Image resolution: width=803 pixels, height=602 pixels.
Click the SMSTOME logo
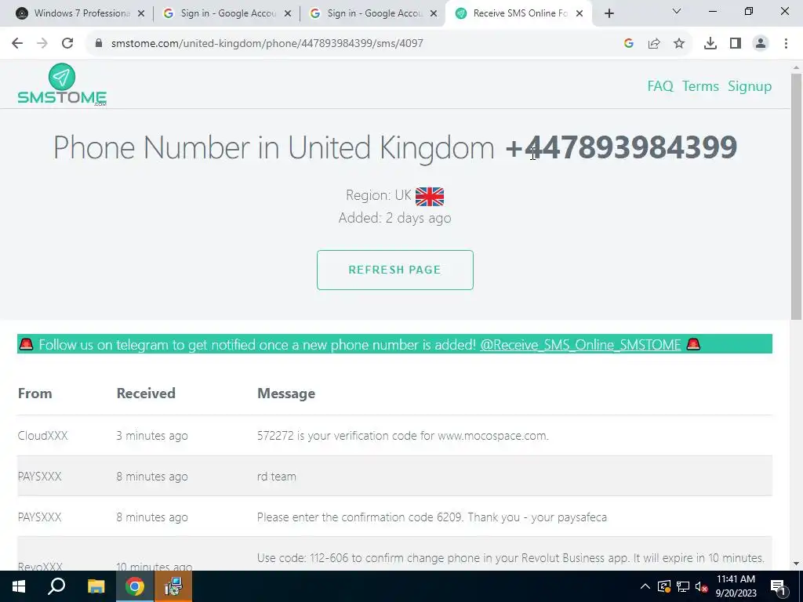point(62,85)
